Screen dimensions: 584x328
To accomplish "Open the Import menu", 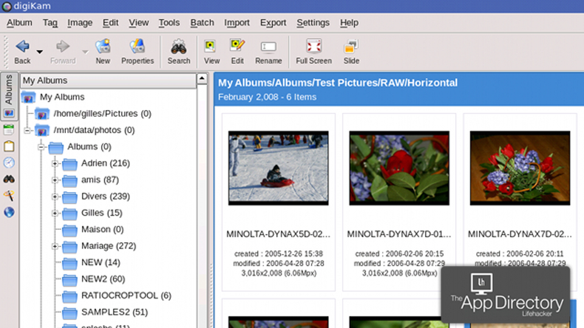I will [237, 23].
